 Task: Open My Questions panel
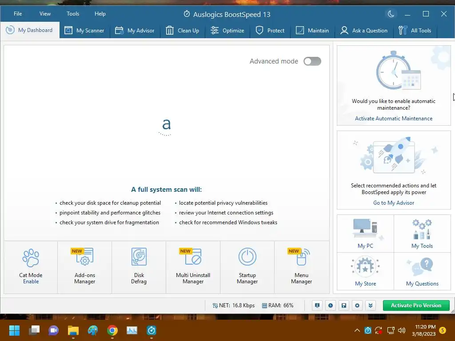[x=422, y=271]
